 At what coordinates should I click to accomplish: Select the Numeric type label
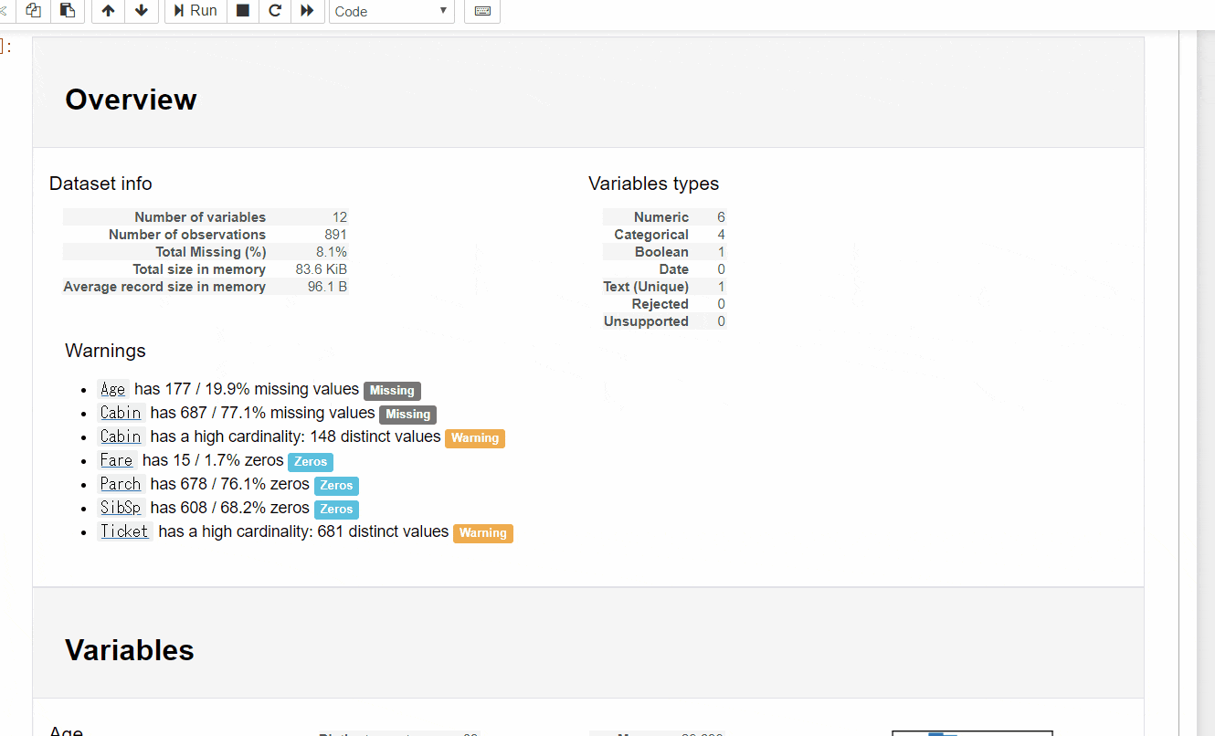[661, 217]
